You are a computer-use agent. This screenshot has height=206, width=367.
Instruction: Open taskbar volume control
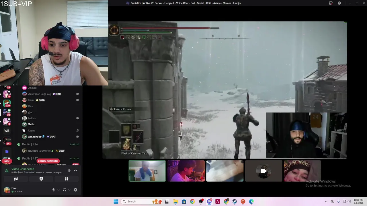point(349,201)
